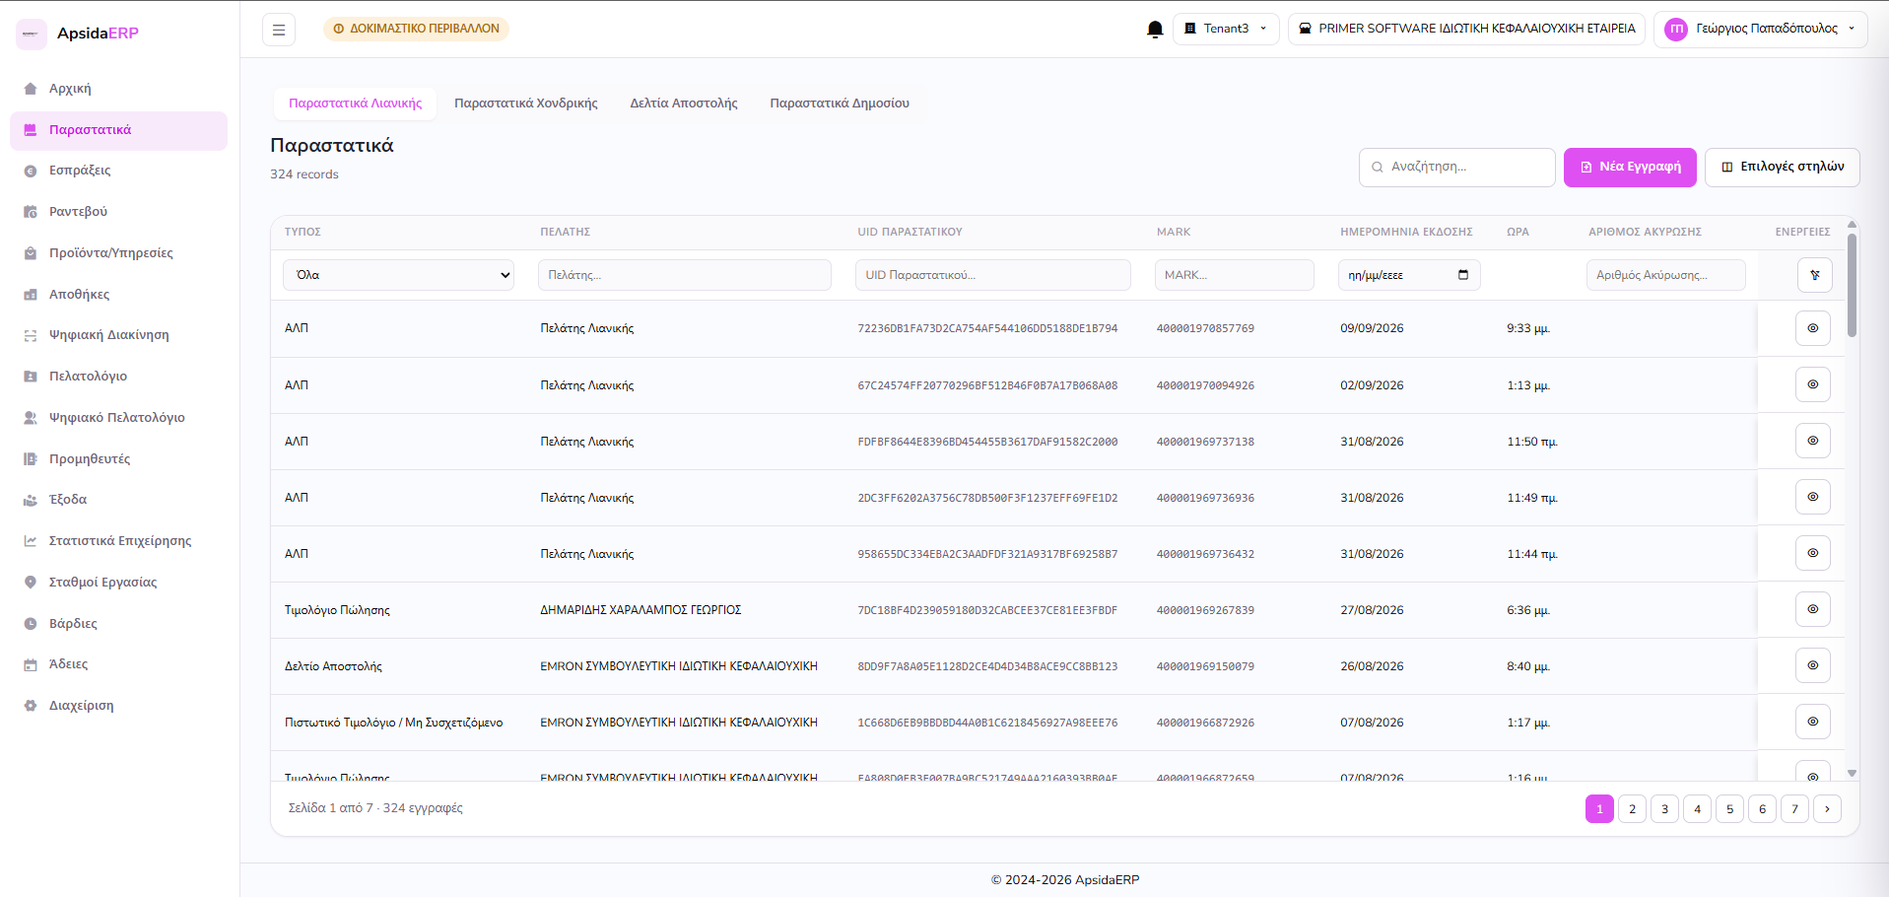The height and width of the screenshot is (897, 1889).
Task: View the ΔΗΜΑΡΙΔΗΣ ΧΑΡΑΛΑΜΠΟΣ ΓΕΩΡΓΙΟΣ invoice record
Action: coord(1812,609)
